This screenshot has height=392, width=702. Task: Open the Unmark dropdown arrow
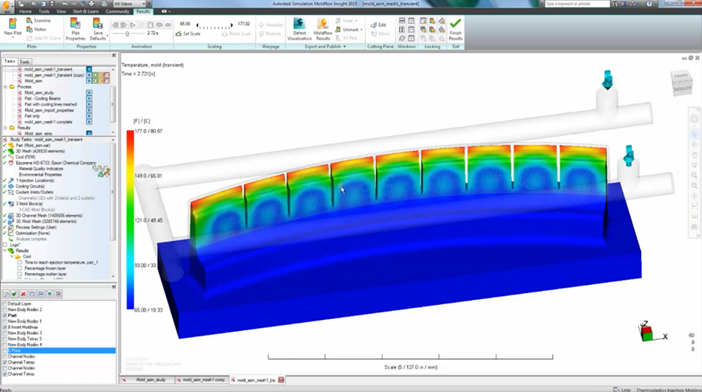[x=361, y=30]
